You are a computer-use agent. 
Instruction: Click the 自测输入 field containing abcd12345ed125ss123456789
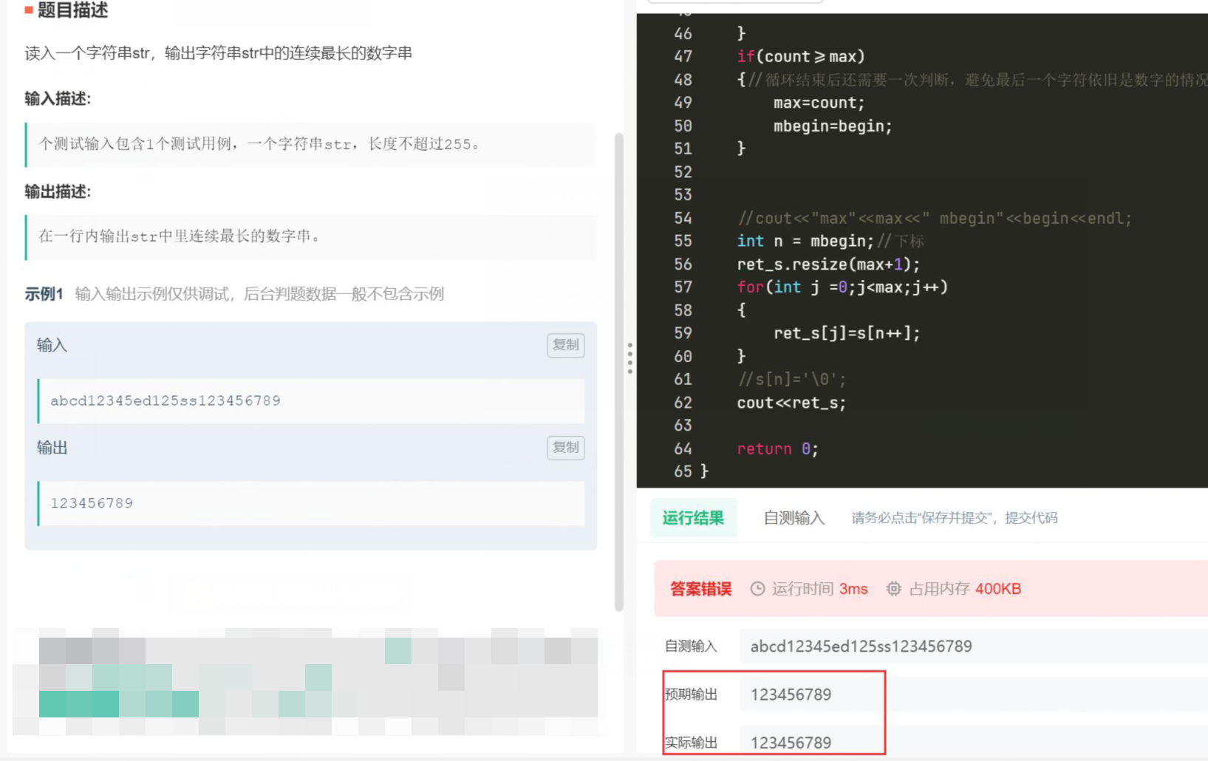point(974,646)
